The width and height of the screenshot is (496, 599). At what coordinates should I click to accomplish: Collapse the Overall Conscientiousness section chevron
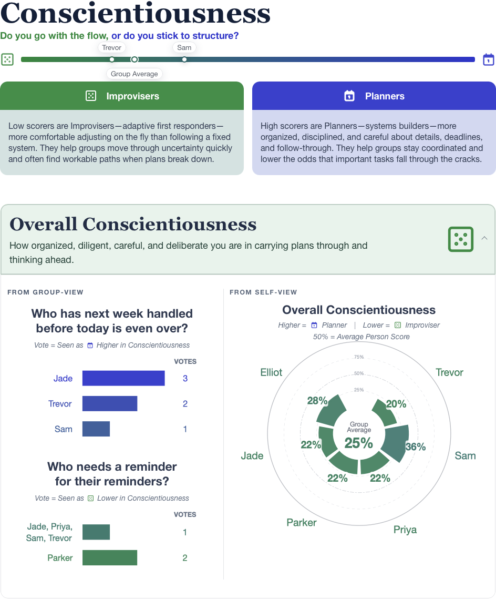[x=484, y=238]
